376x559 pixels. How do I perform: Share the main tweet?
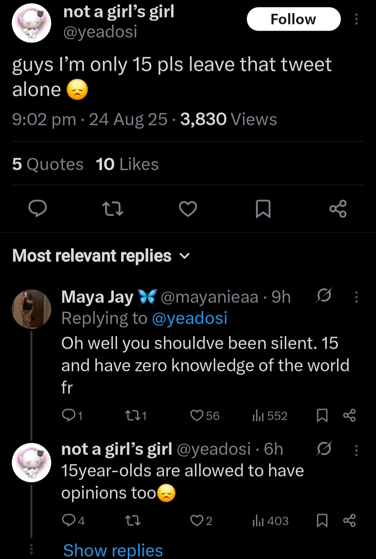[338, 208]
